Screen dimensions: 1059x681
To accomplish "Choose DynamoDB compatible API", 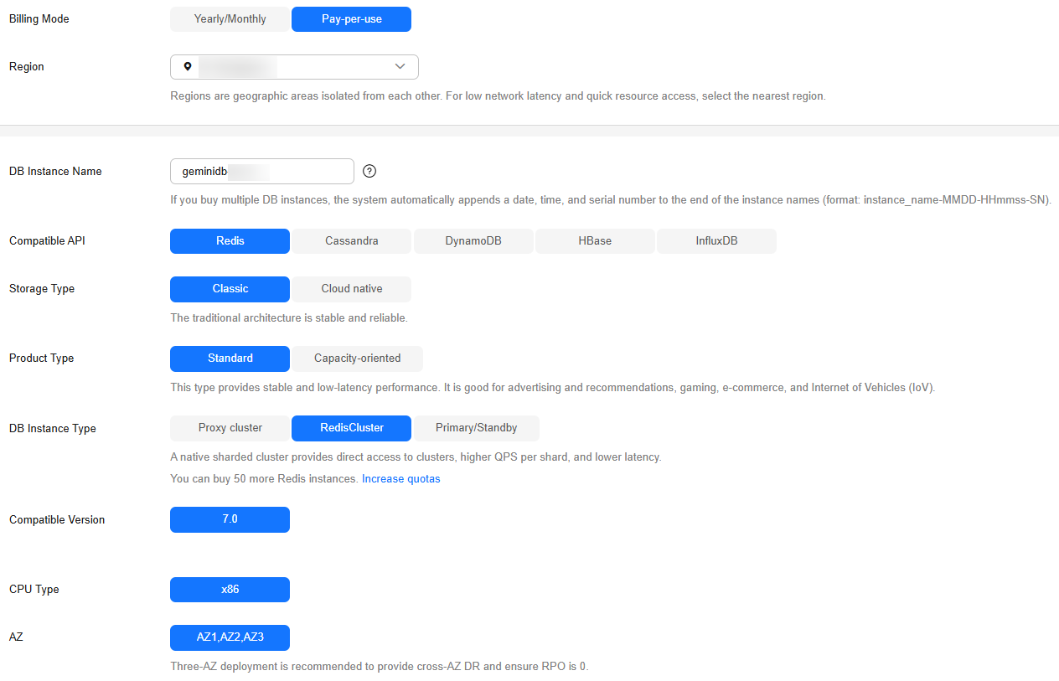I will tap(473, 241).
